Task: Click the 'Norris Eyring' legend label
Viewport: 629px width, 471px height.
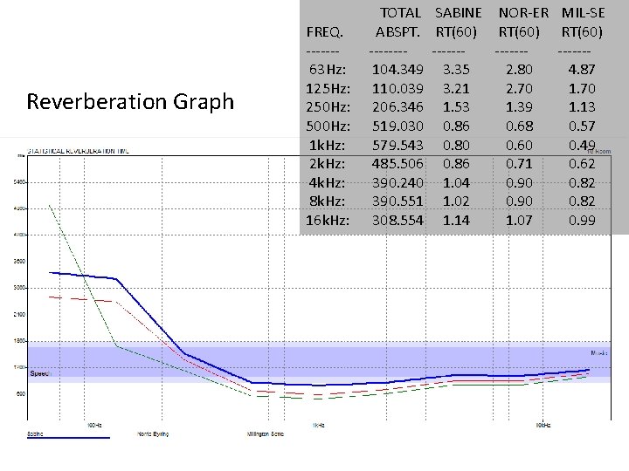Action: [153, 433]
